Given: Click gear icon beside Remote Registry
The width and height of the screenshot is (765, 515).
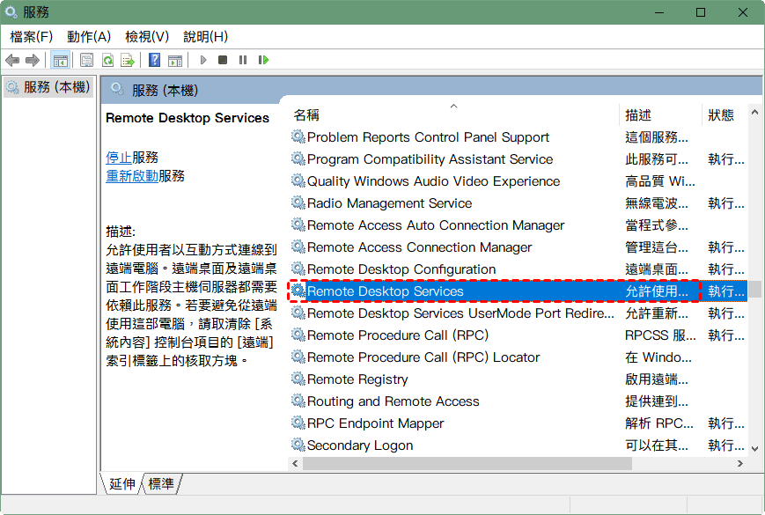Looking at the screenshot, I should point(298,379).
